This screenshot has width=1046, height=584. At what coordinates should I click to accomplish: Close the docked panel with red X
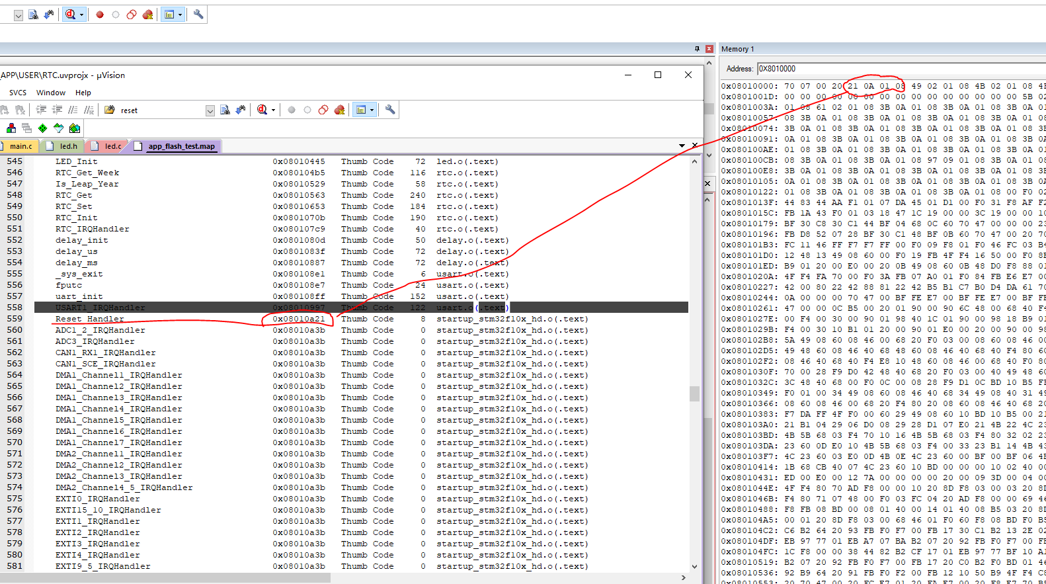click(709, 49)
